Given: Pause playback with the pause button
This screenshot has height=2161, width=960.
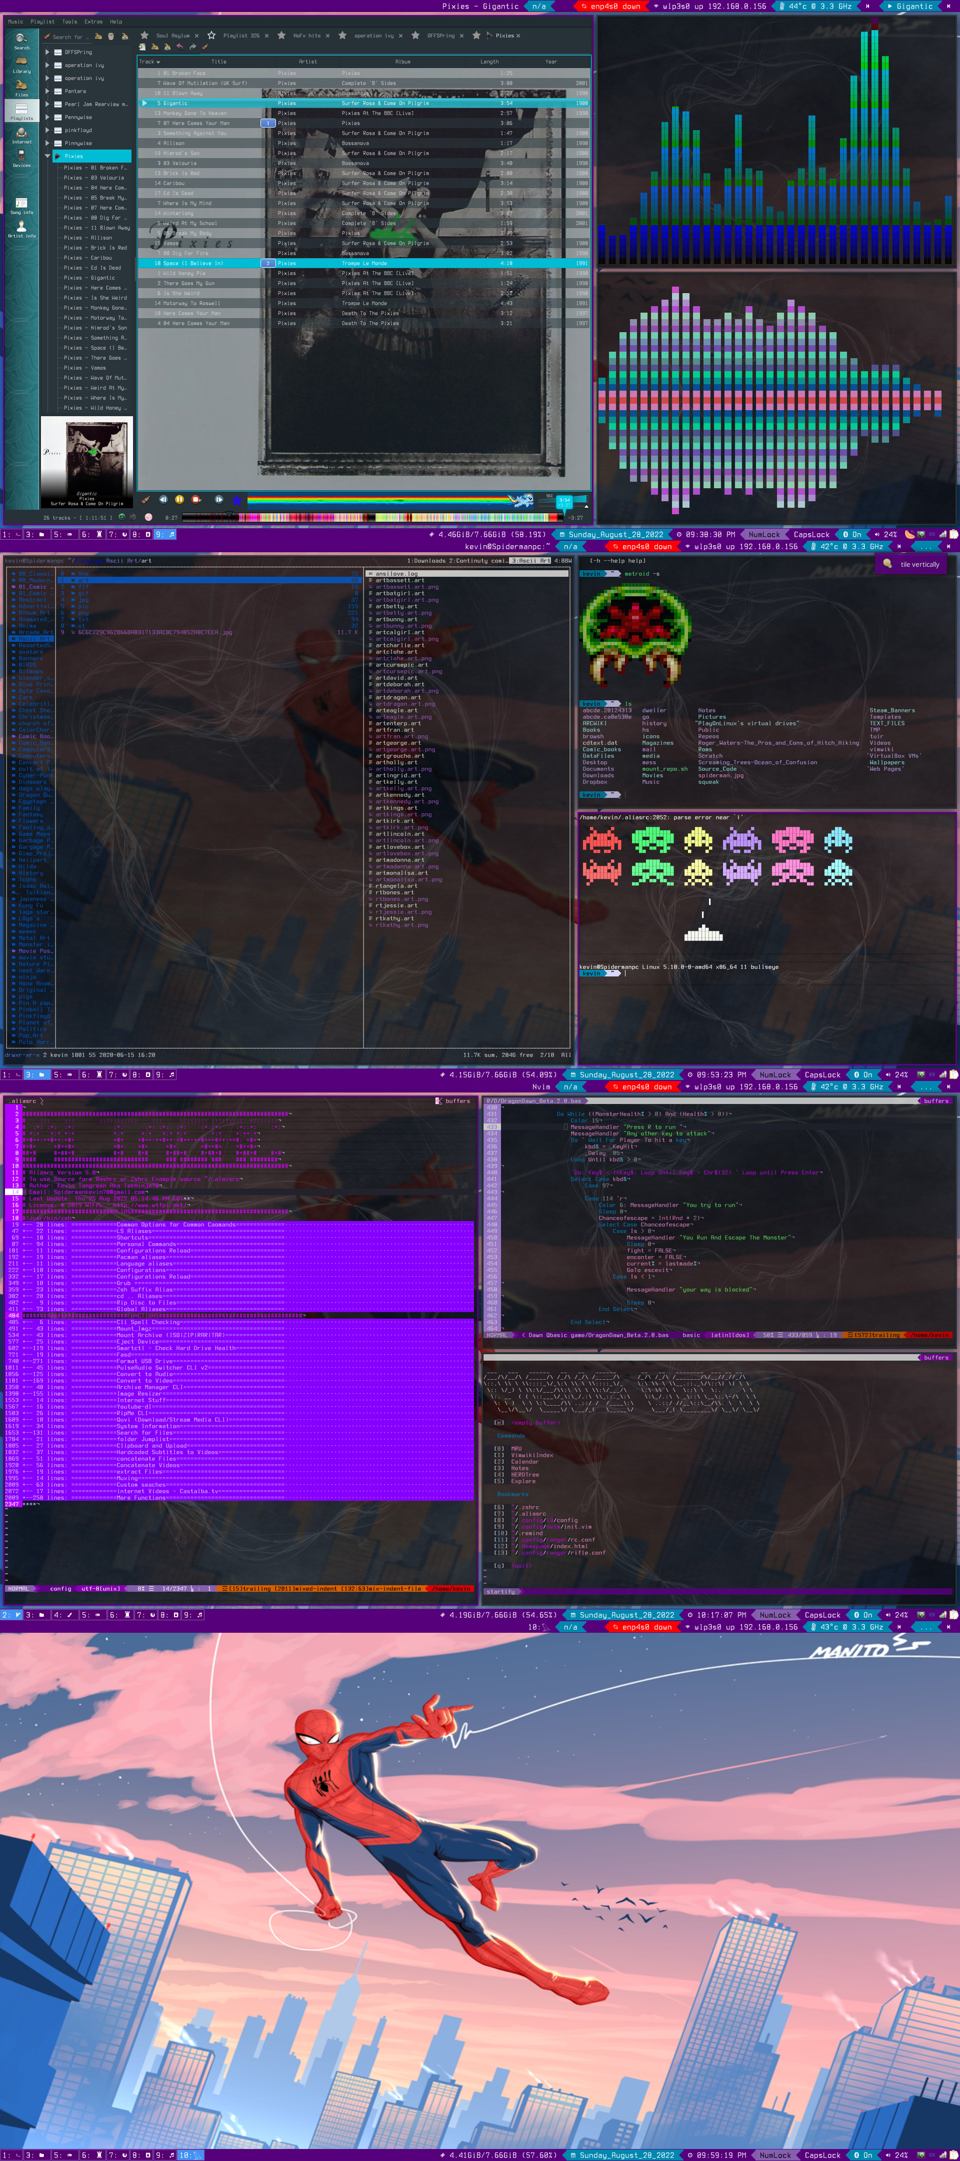Looking at the screenshot, I should coord(178,499).
